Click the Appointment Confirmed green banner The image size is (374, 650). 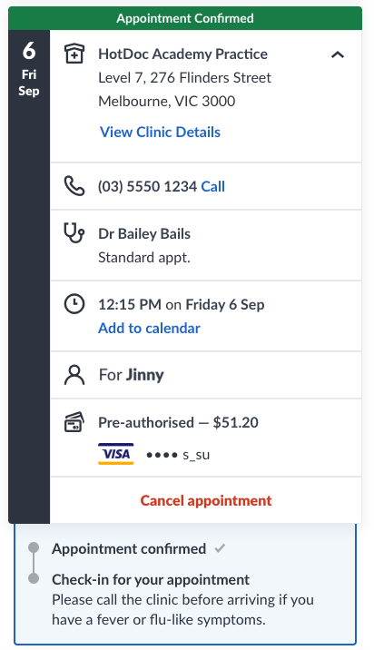tap(185, 18)
